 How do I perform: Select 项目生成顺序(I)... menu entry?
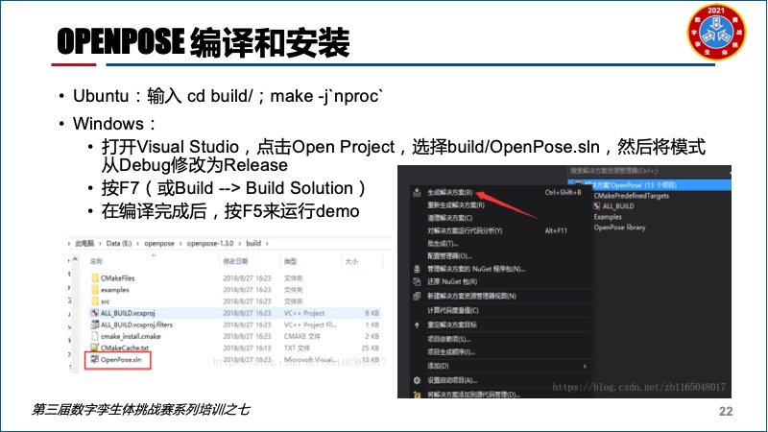point(451,352)
